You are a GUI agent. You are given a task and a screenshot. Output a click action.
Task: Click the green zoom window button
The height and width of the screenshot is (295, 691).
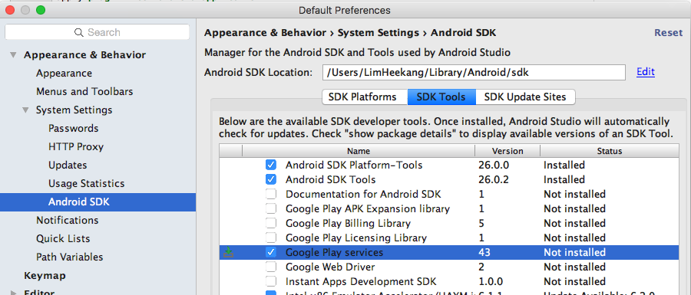click(41, 10)
